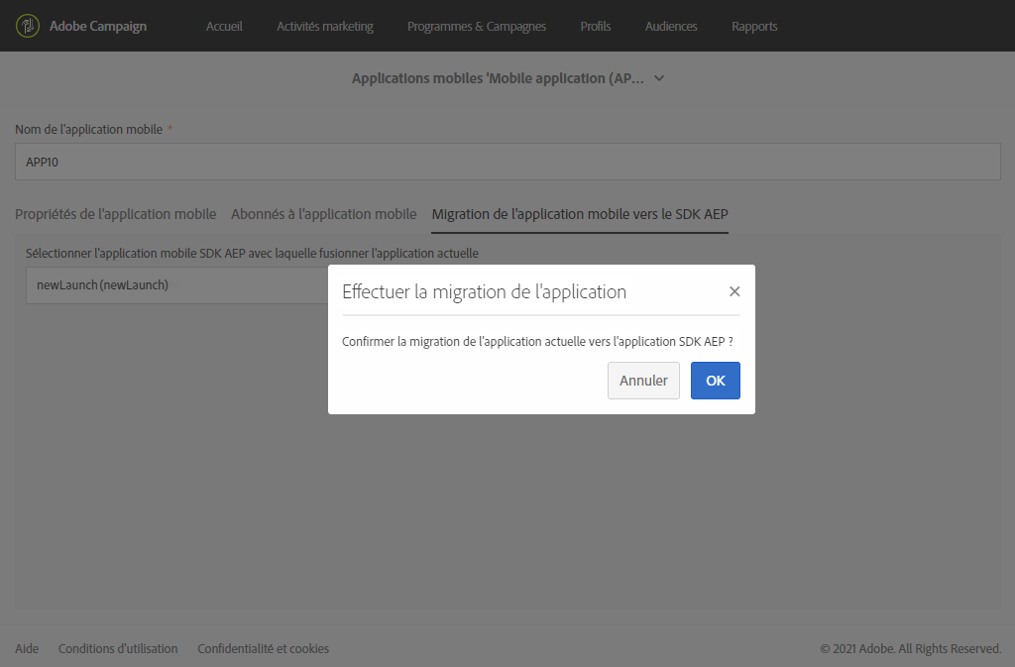The width and height of the screenshot is (1015, 667).
Task: Click the 2021 Adobe copyright text
Action: [x=910, y=648]
